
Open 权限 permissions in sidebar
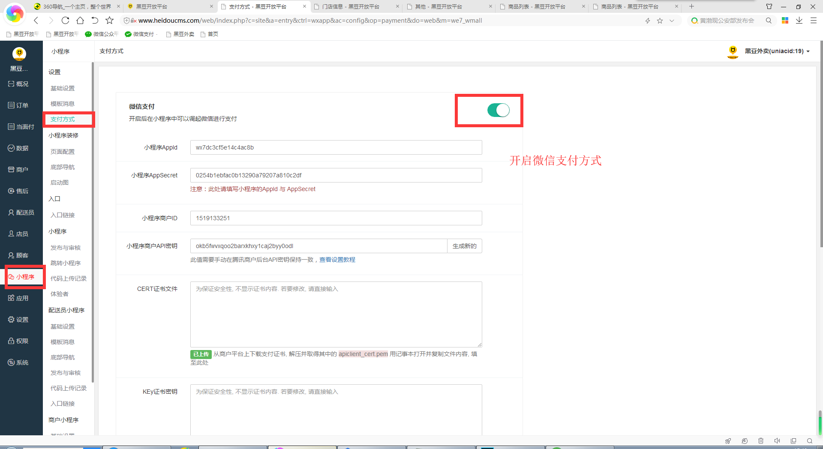(x=18, y=341)
